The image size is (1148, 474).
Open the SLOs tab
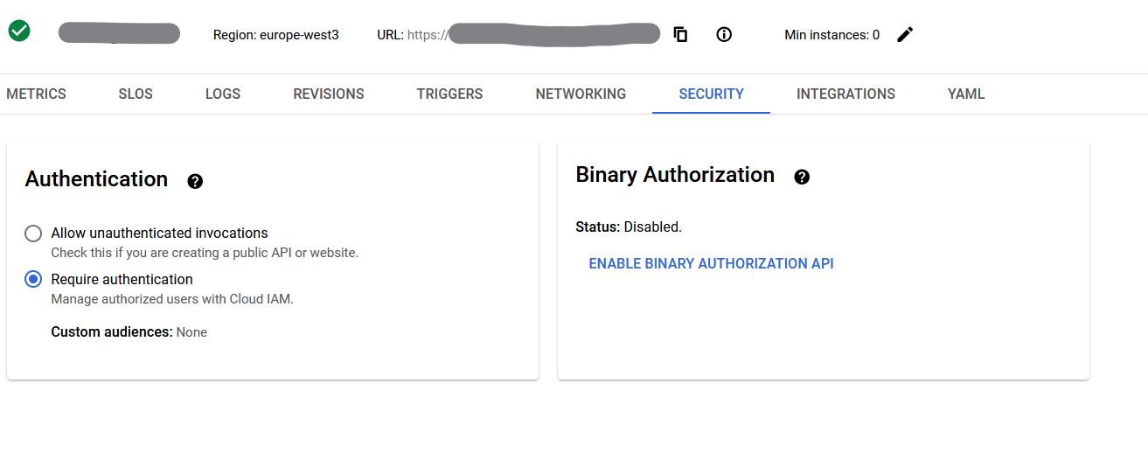[136, 94]
